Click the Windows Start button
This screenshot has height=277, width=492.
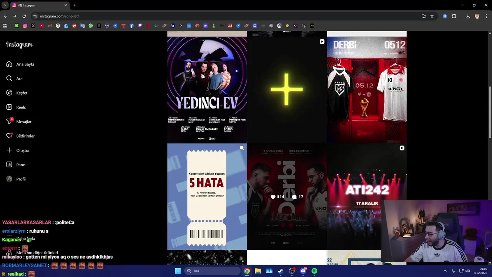point(178,271)
